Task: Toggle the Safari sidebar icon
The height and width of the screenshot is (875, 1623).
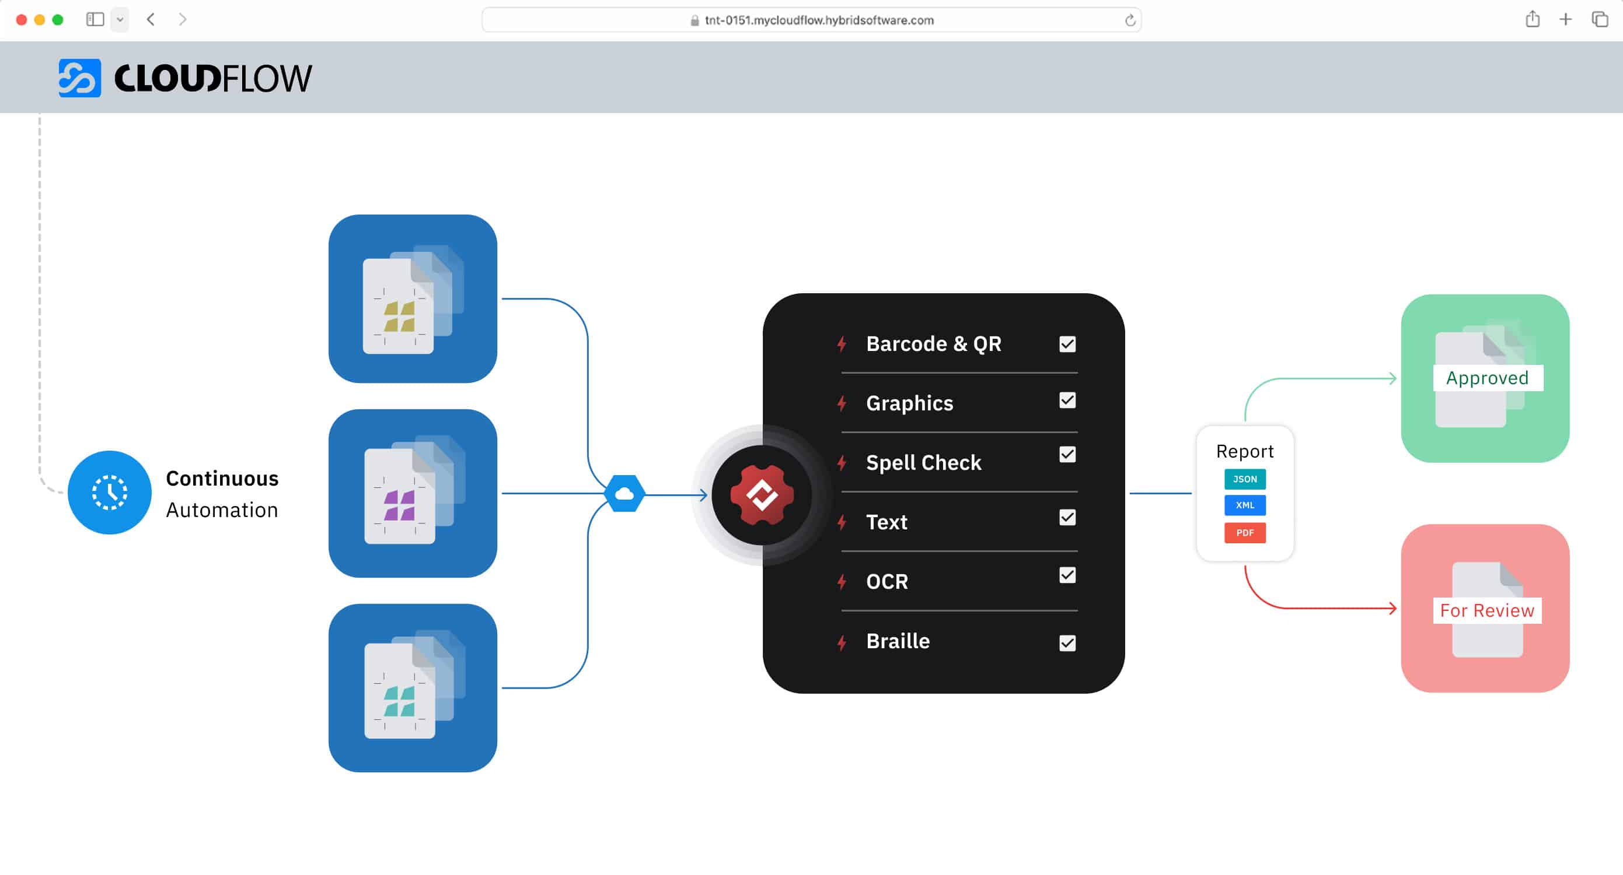Action: pyautogui.click(x=96, y=19)
